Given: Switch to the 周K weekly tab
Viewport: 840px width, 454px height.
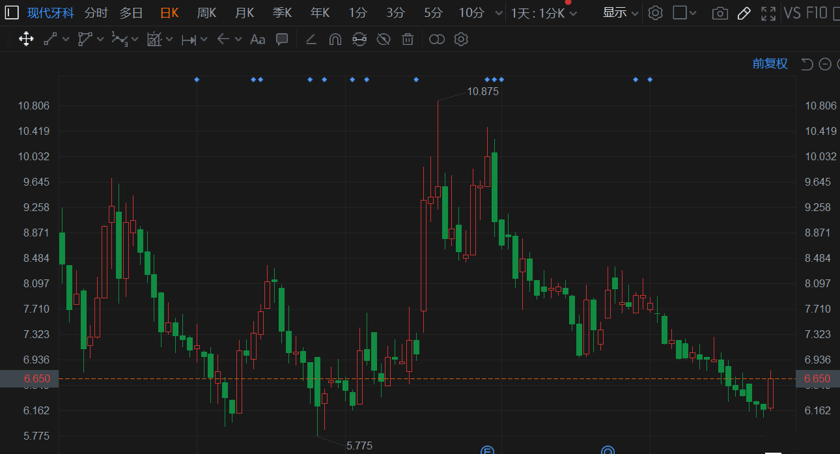Looking at the screenshot, I should pos(206,12).
